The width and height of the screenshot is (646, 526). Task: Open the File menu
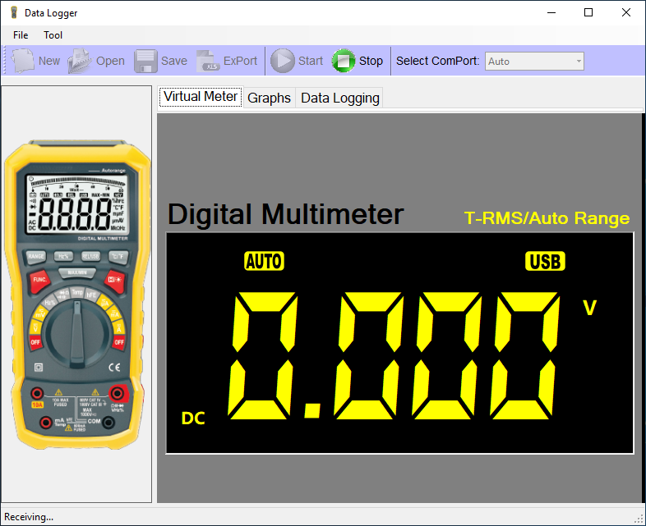[x=21, y=35]
